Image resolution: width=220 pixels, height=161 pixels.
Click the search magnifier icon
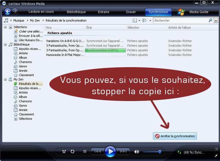tap(210, 20)
